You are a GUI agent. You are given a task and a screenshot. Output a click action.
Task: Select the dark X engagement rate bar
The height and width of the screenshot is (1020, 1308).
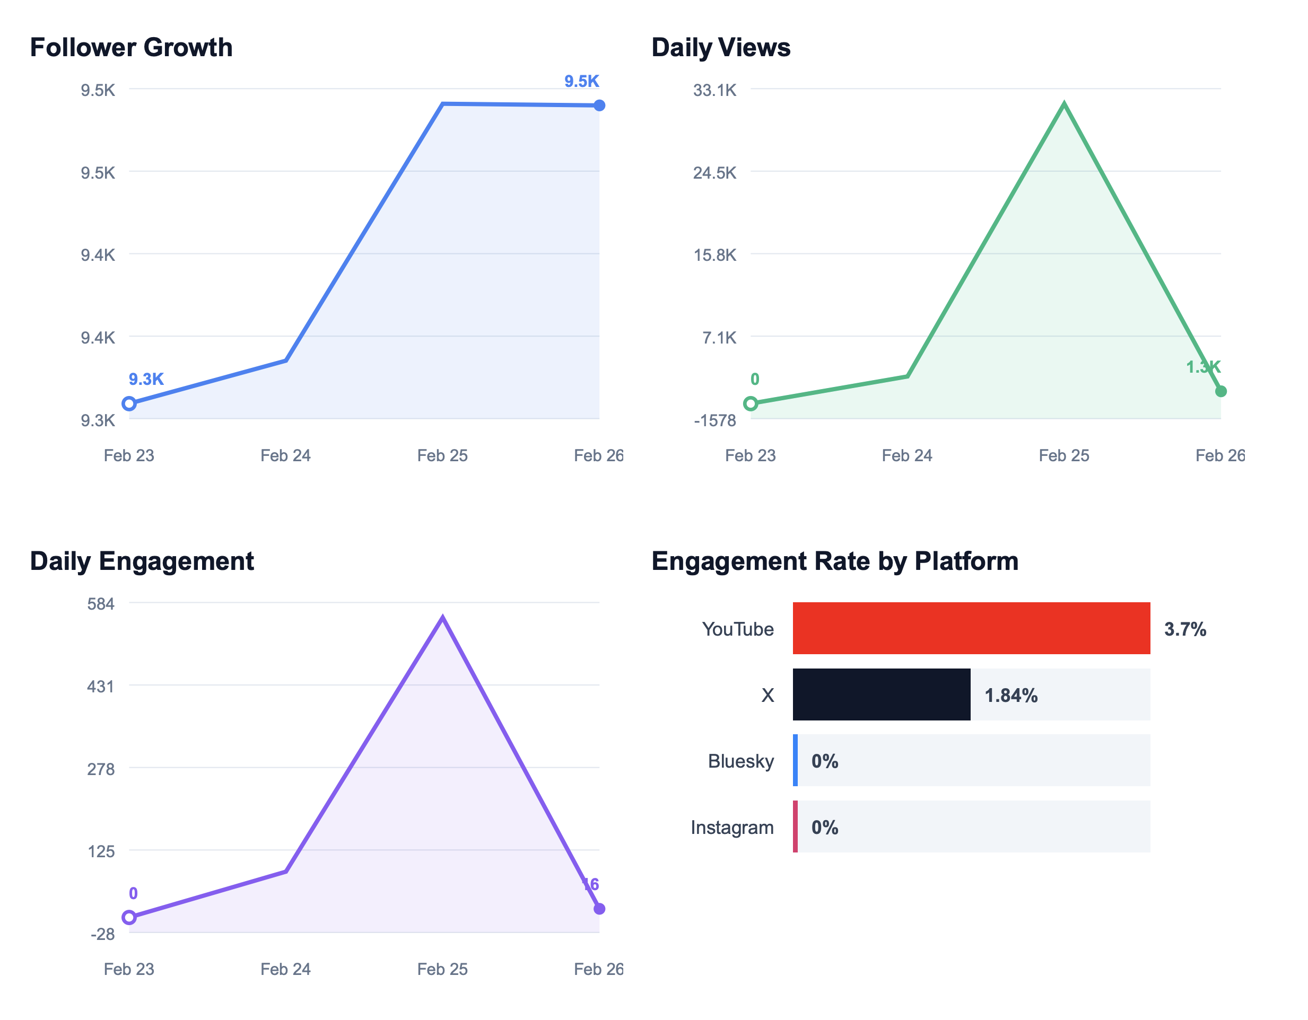tap(882, 694)
